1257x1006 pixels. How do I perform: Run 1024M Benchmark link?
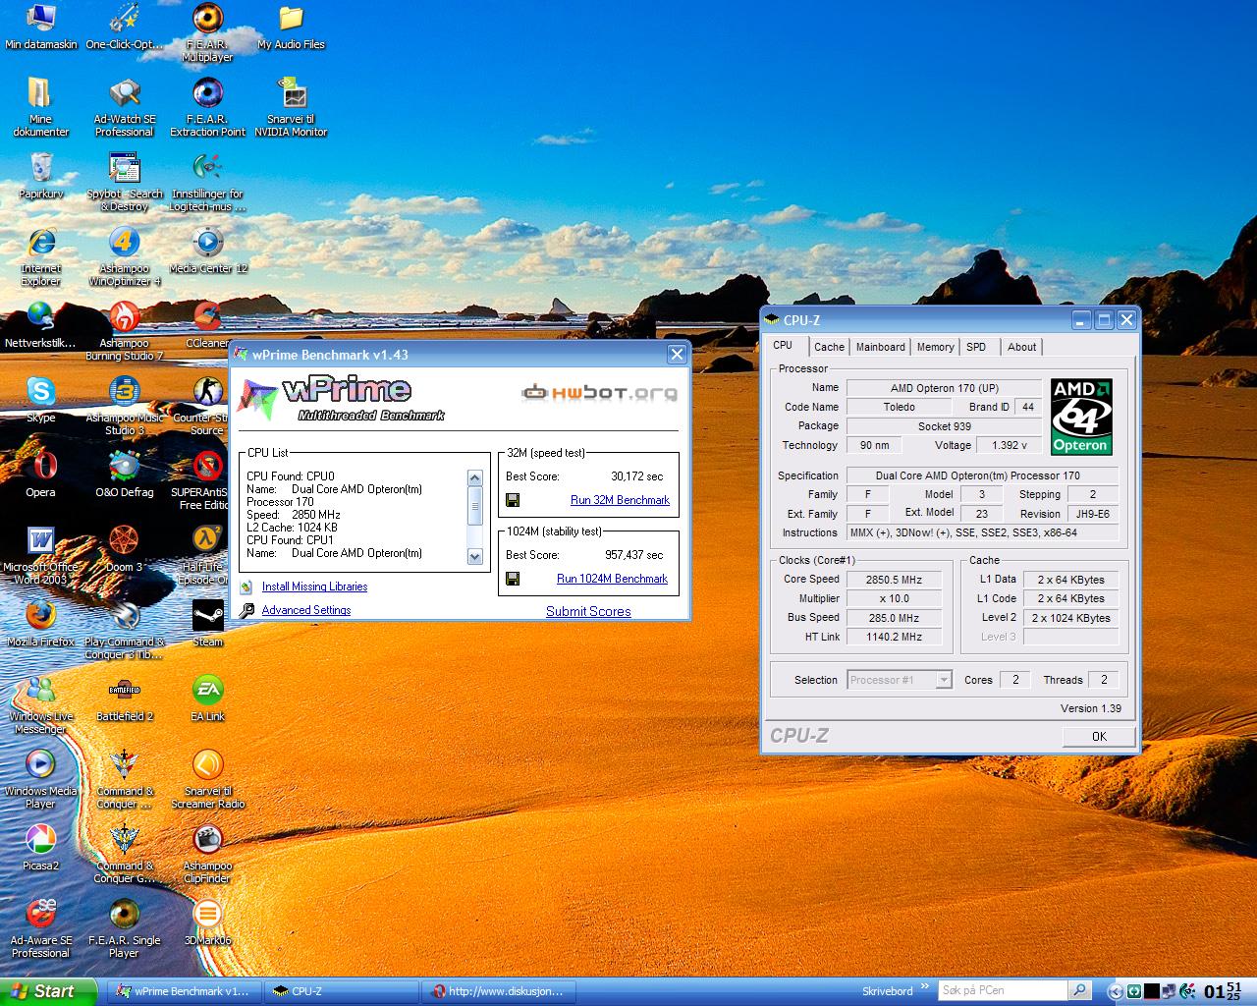pos(612,579)
